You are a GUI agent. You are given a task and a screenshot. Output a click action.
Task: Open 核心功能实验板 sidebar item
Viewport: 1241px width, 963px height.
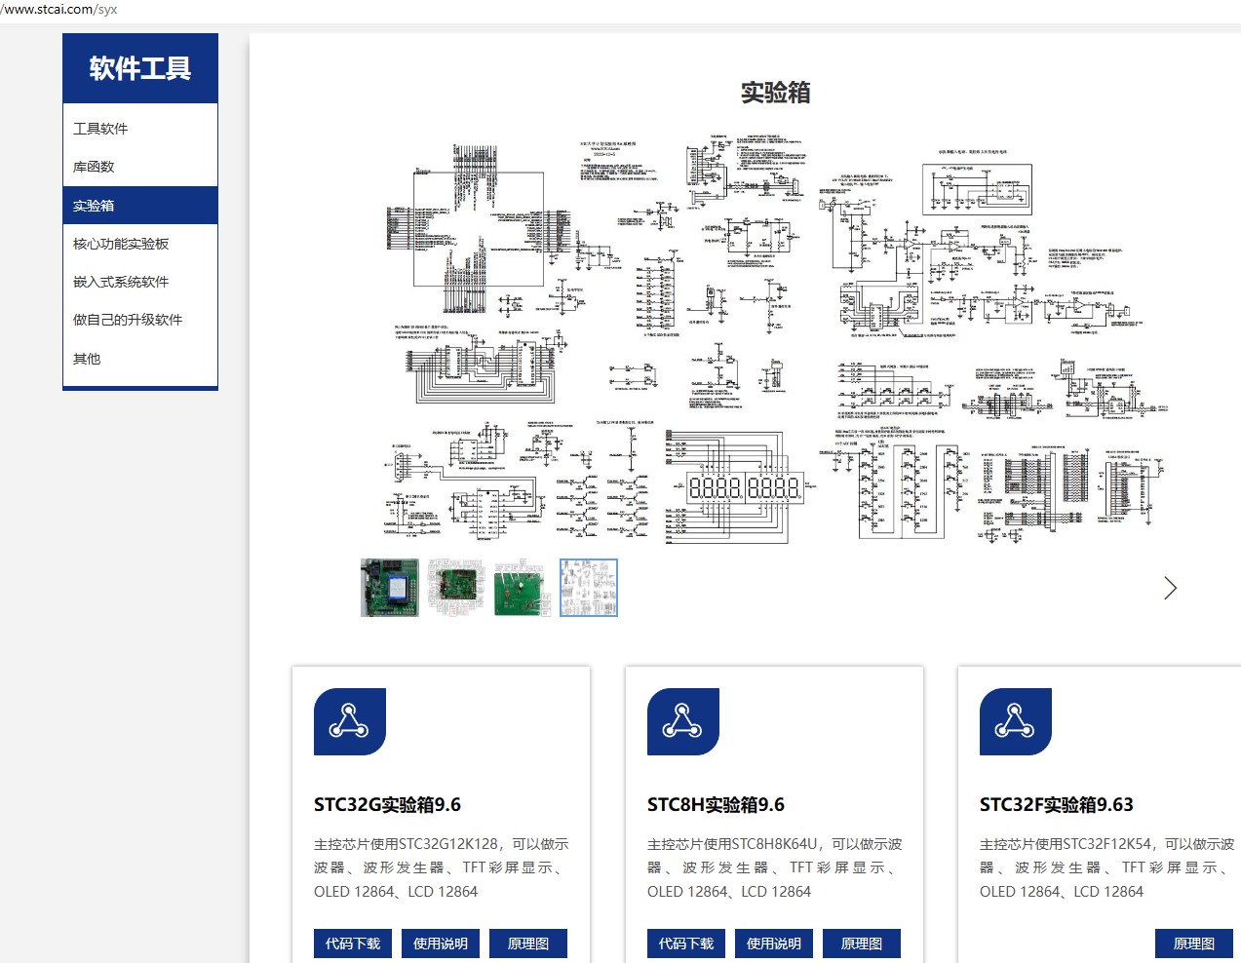(140, 244)
